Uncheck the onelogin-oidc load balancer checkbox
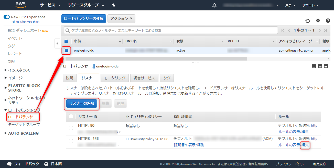334x168 pixels. (x=66, y=51)
